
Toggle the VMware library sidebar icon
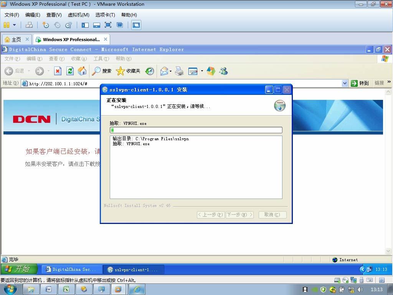(x=85, y=25)
